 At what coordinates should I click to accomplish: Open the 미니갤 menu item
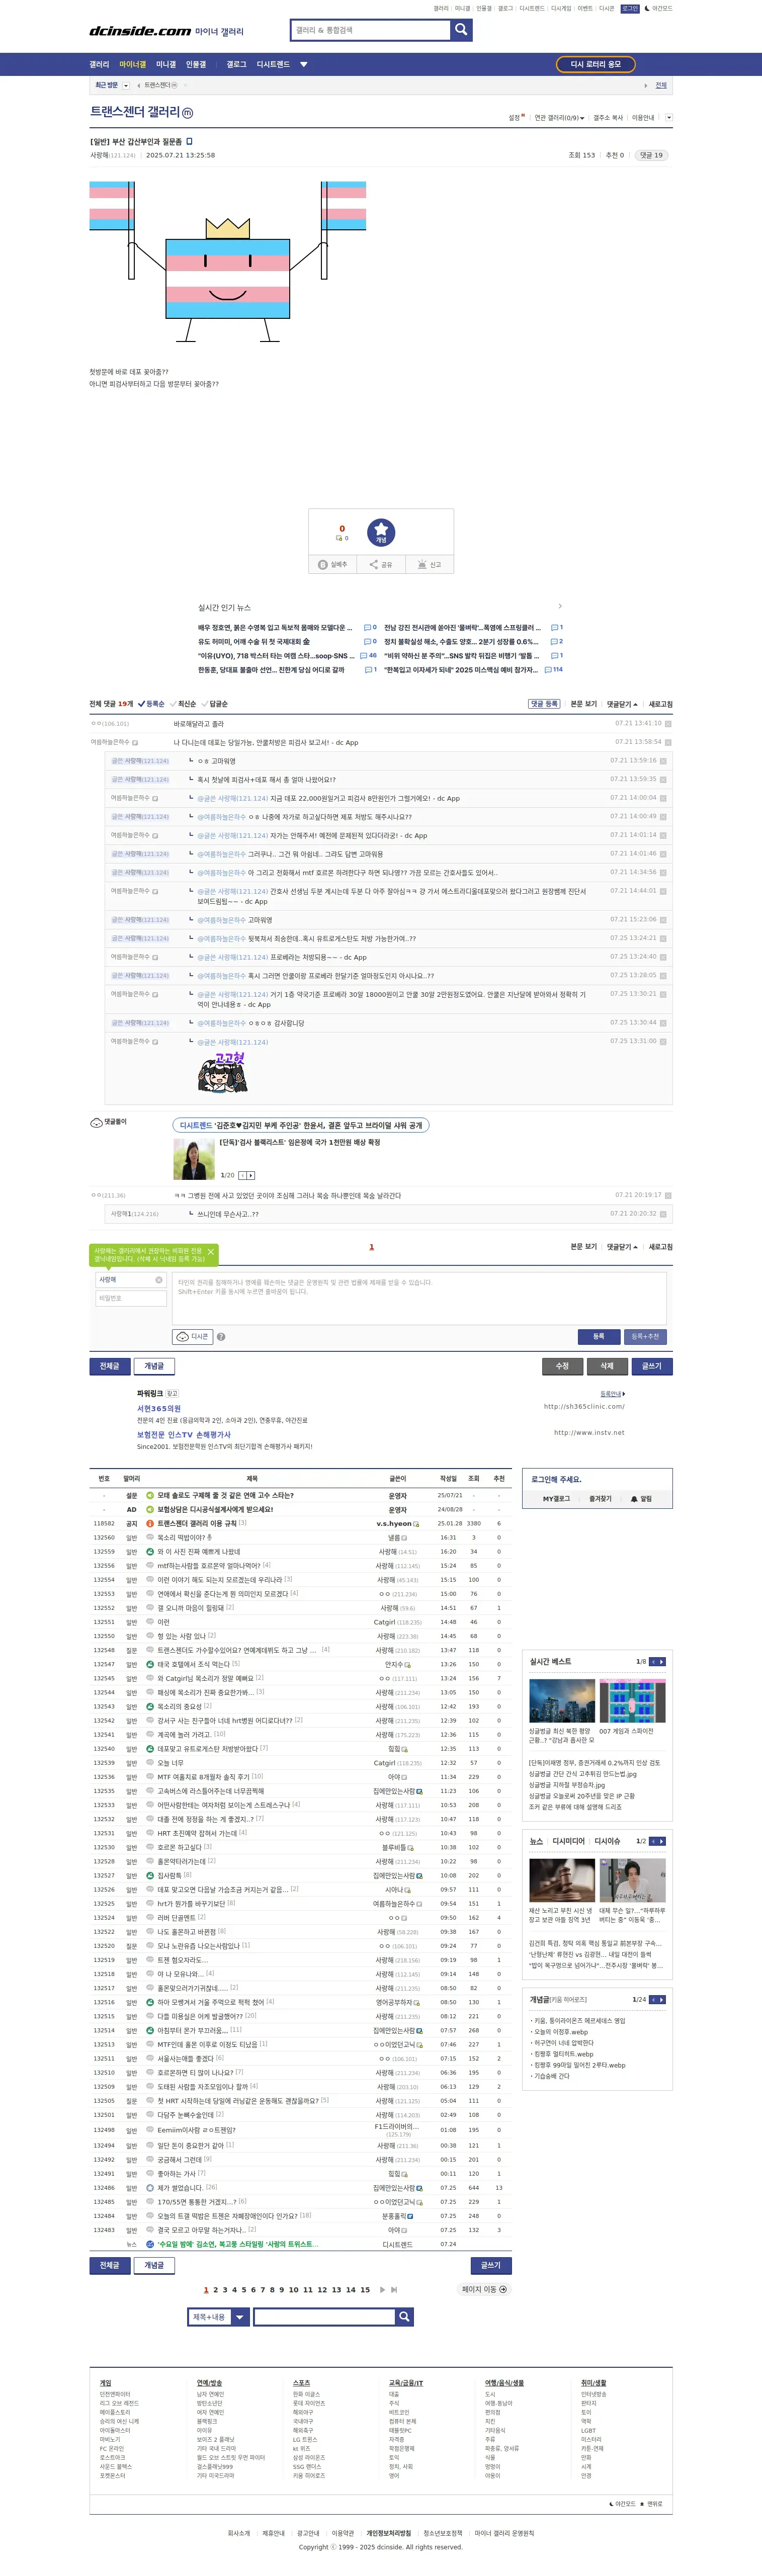click(166, 64)
